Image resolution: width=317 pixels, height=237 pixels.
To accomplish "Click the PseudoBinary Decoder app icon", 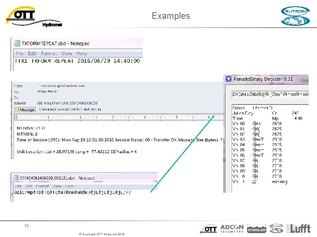I will tap(229, 79).
